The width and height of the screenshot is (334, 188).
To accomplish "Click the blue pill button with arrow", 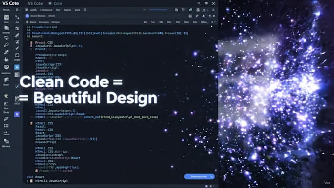I will click(x=199, y=176).
